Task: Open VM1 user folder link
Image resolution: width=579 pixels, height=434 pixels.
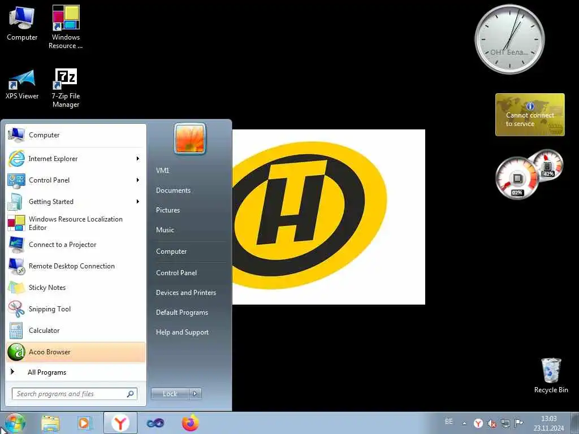Action: tap(162, 171)
